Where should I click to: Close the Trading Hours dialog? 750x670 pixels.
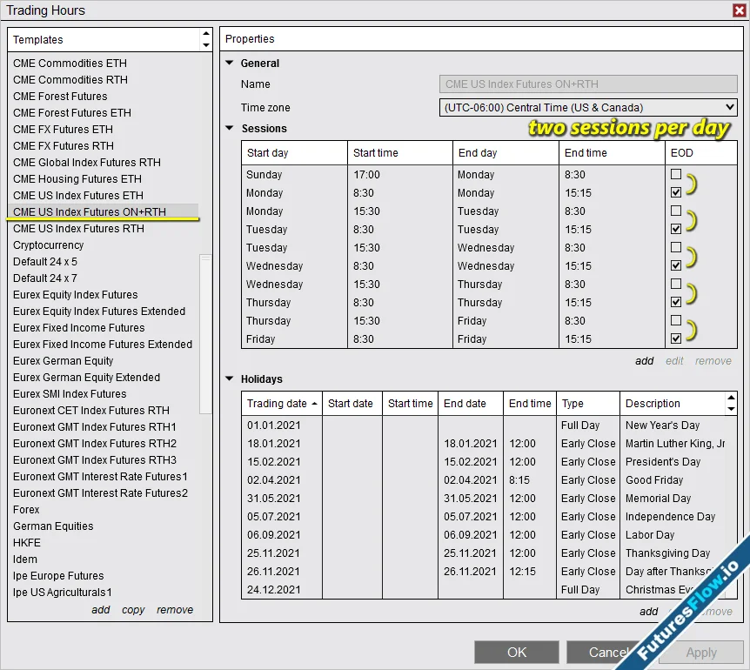pyautogui.click(x=739, y=10)
